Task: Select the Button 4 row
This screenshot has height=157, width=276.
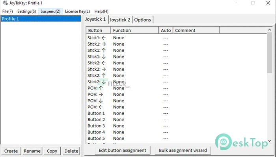Action: 177,132
